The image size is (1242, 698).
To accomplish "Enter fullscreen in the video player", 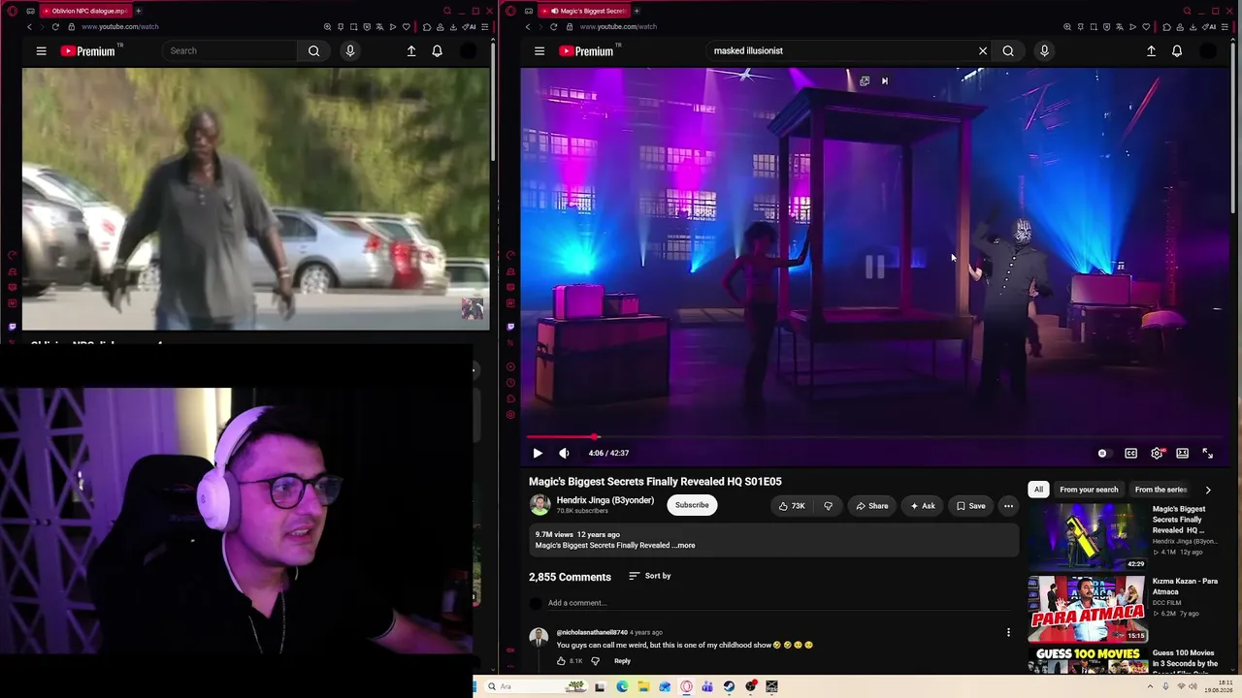I will pos(1208,453).
